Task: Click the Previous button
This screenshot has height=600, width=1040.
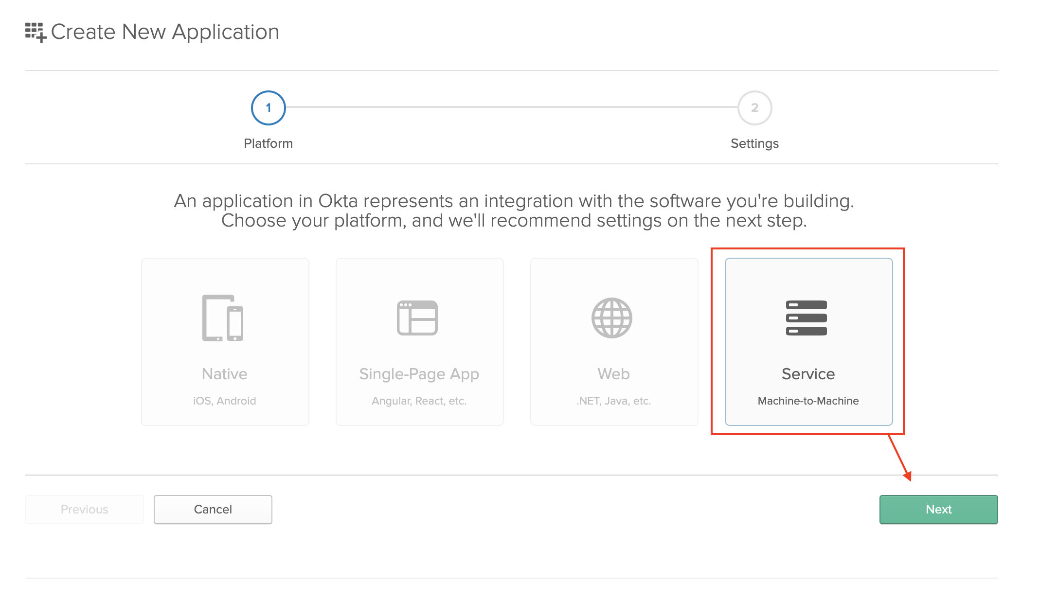Action: coord(84,509)
